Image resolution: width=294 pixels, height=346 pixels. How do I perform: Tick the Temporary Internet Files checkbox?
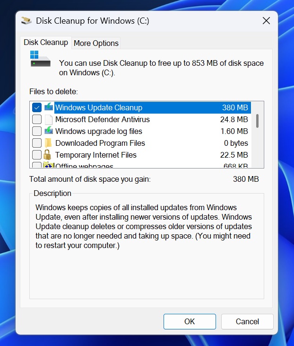click(37, 155)
